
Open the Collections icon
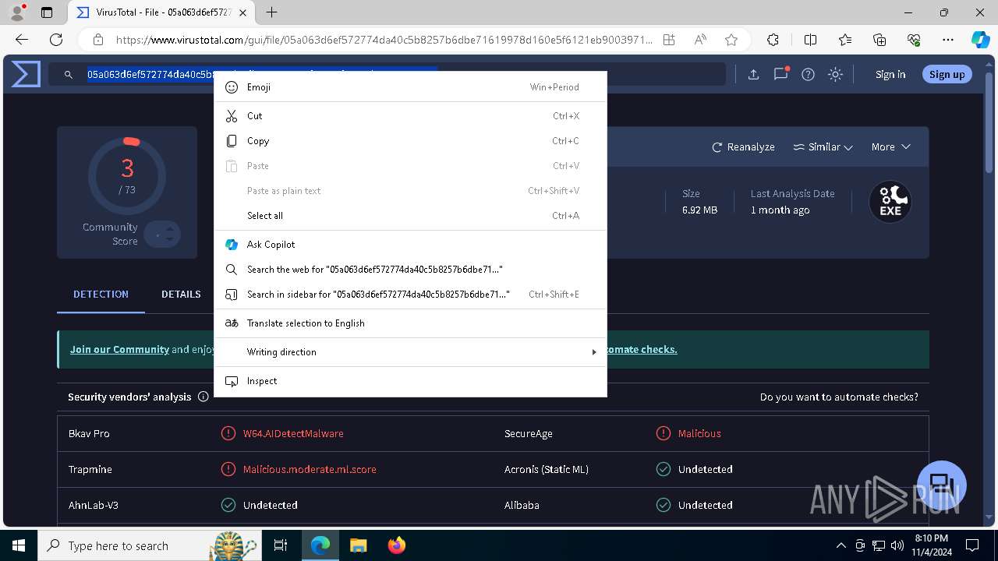879,40
